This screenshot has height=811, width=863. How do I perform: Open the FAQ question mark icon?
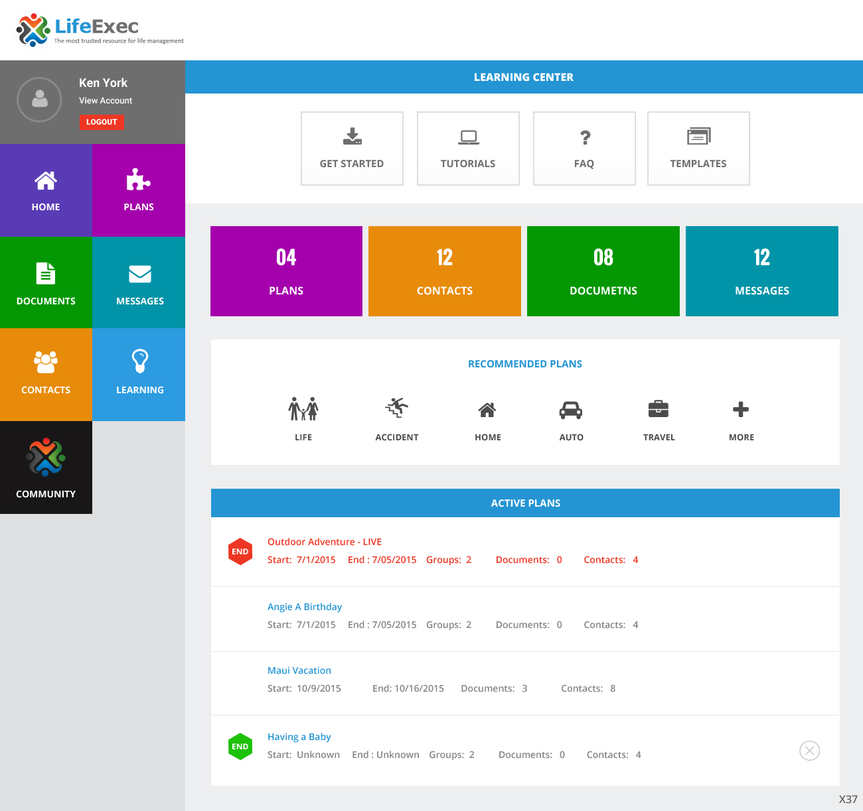(x=584, y=137)
